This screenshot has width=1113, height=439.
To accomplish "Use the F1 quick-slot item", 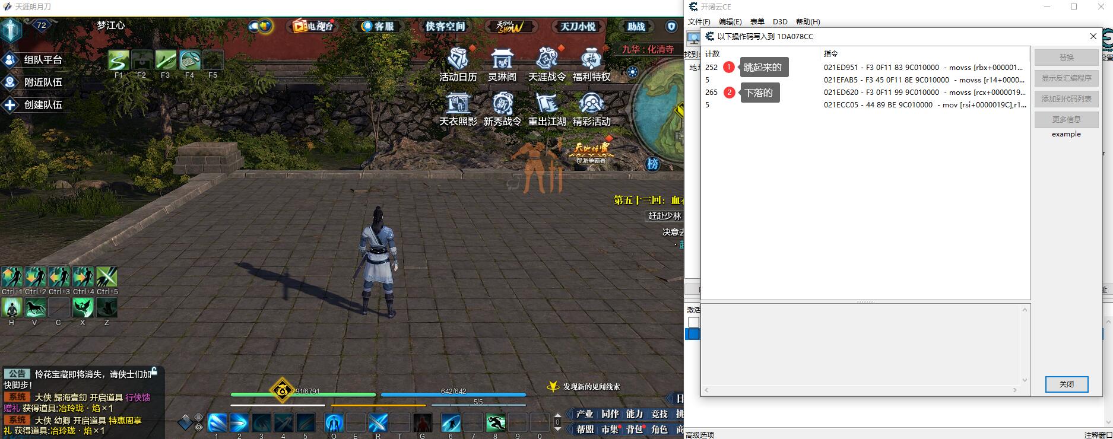I will pyautogui.click(x=119, y=61).
